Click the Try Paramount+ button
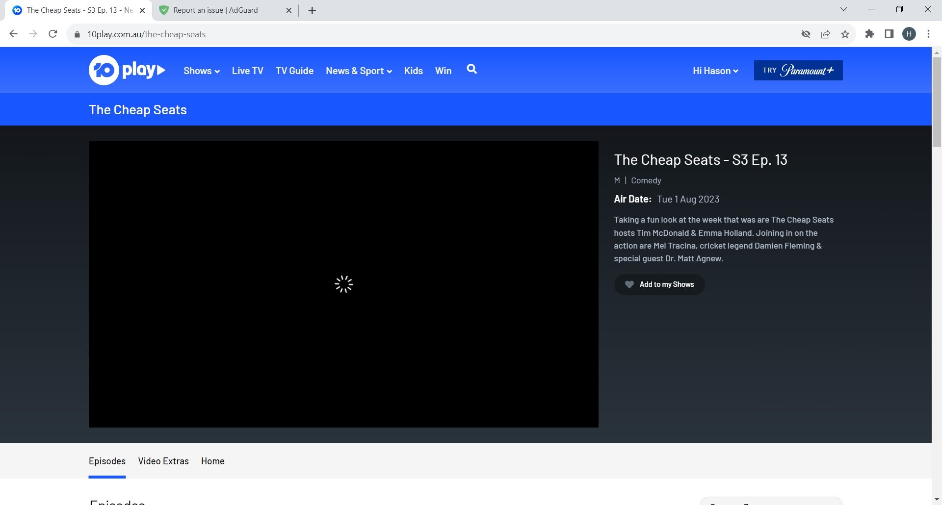Viewport: 942px width, 505px height. [x=798, y=71]
